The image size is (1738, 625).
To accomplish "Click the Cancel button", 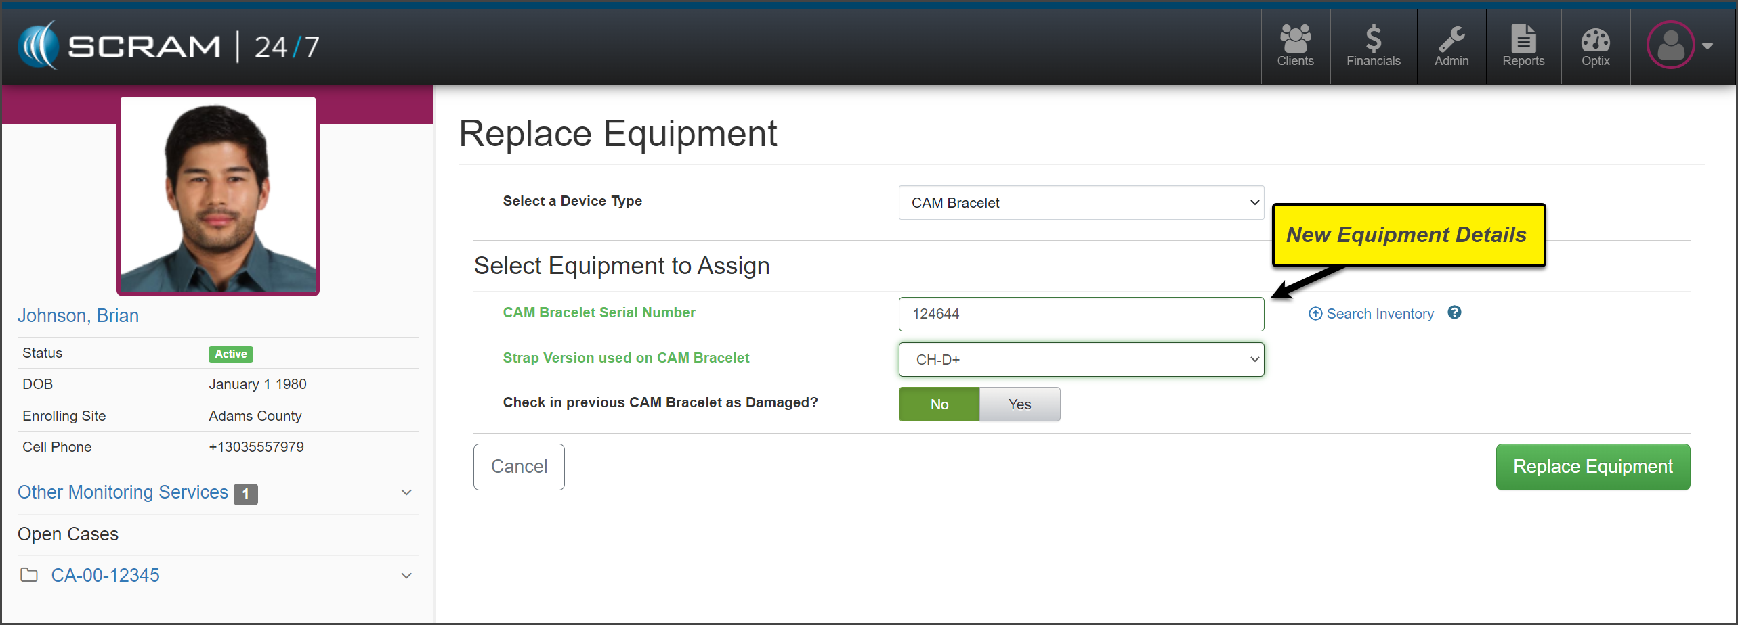I will [x=519, y=467].
